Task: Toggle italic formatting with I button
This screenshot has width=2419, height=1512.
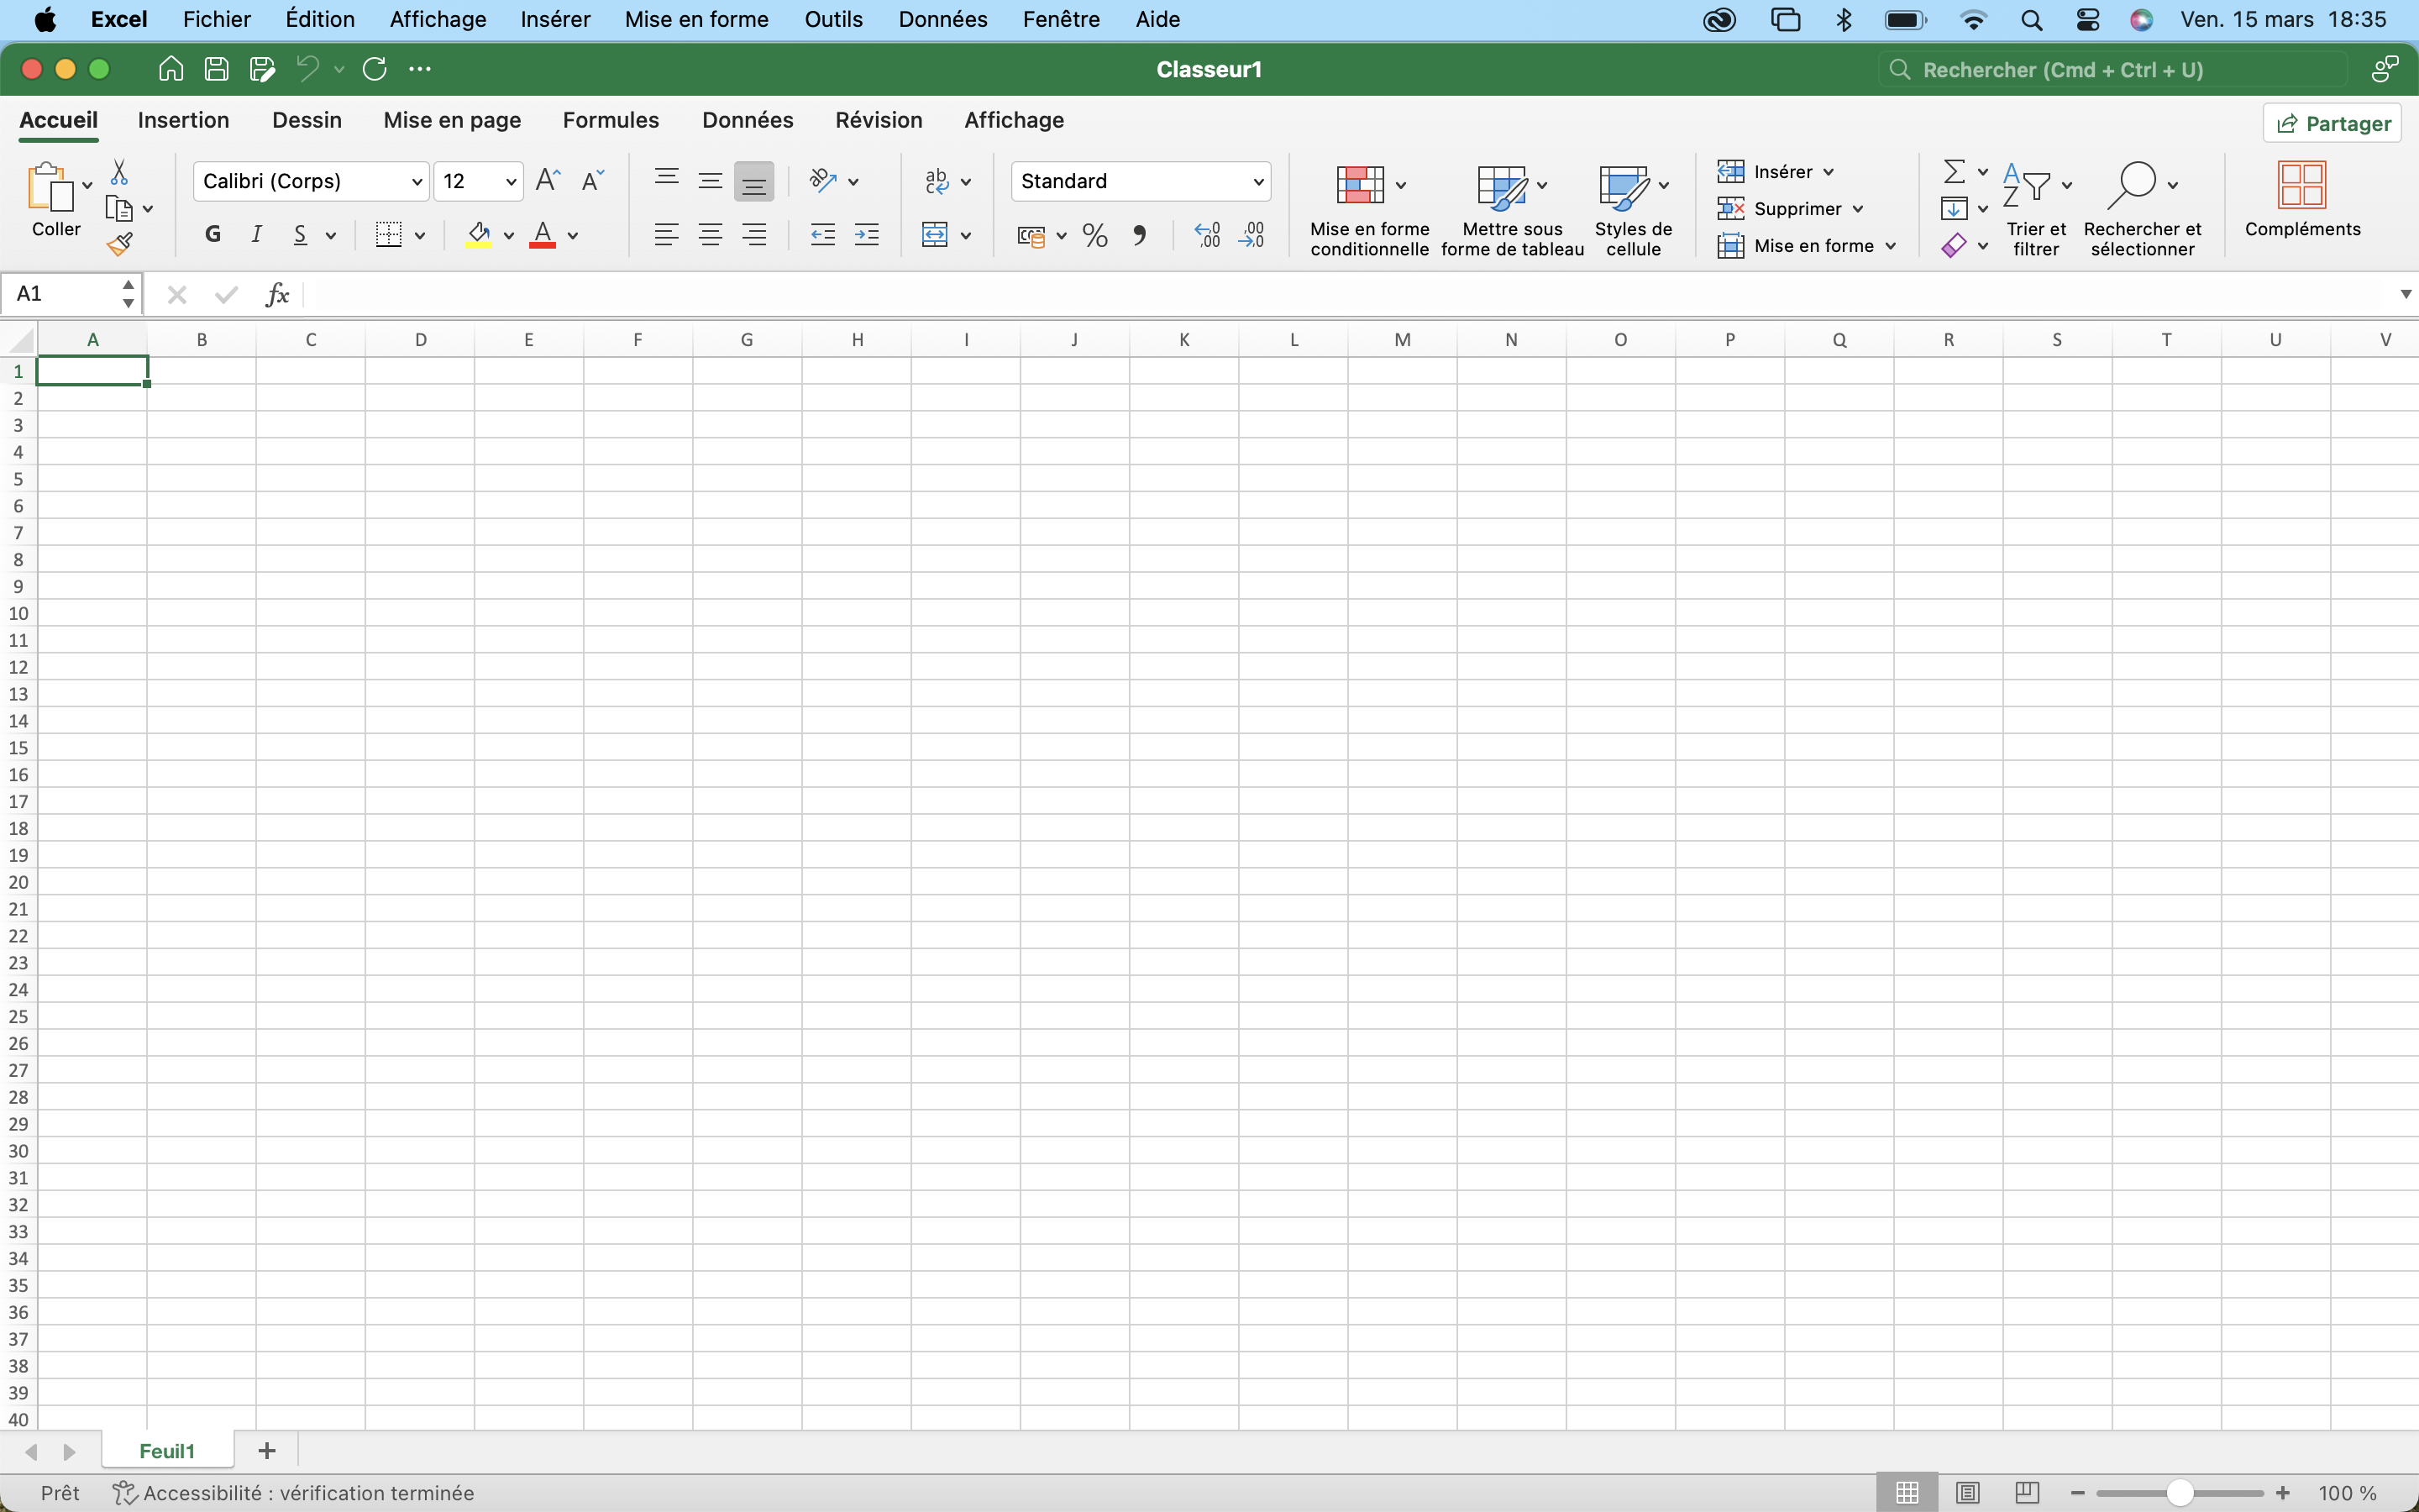Action: 256,235
